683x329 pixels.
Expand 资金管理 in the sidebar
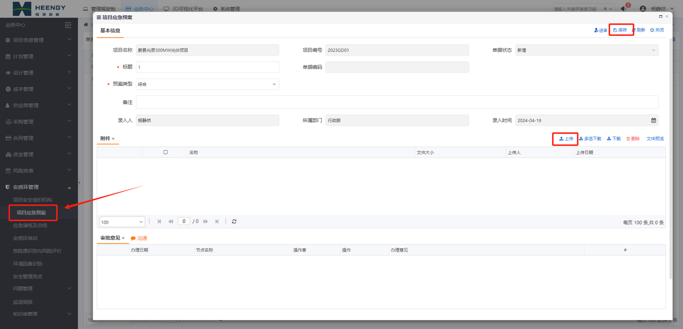[39, 155]
